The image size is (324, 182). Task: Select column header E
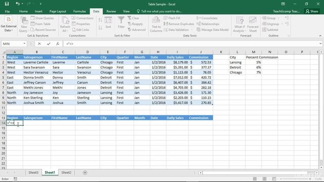pyautogui.click(x=108, y=52)
